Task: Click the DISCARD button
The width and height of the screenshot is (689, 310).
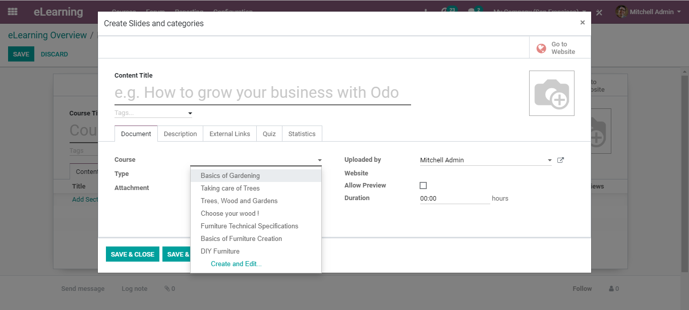Action: [54, 54]
